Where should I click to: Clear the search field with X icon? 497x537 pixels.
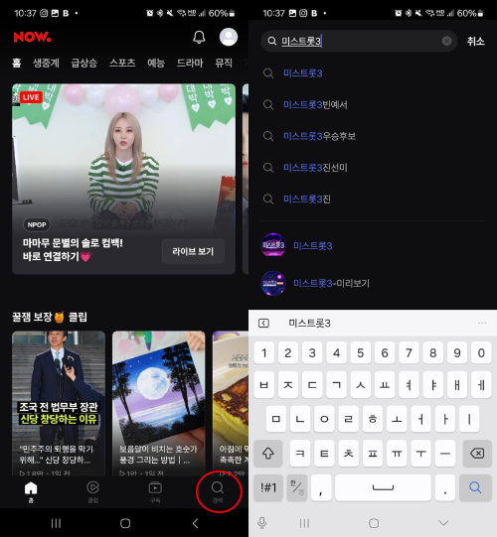[x=446, y=41]
